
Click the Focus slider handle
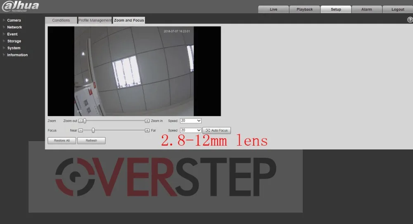coord(93,130)
